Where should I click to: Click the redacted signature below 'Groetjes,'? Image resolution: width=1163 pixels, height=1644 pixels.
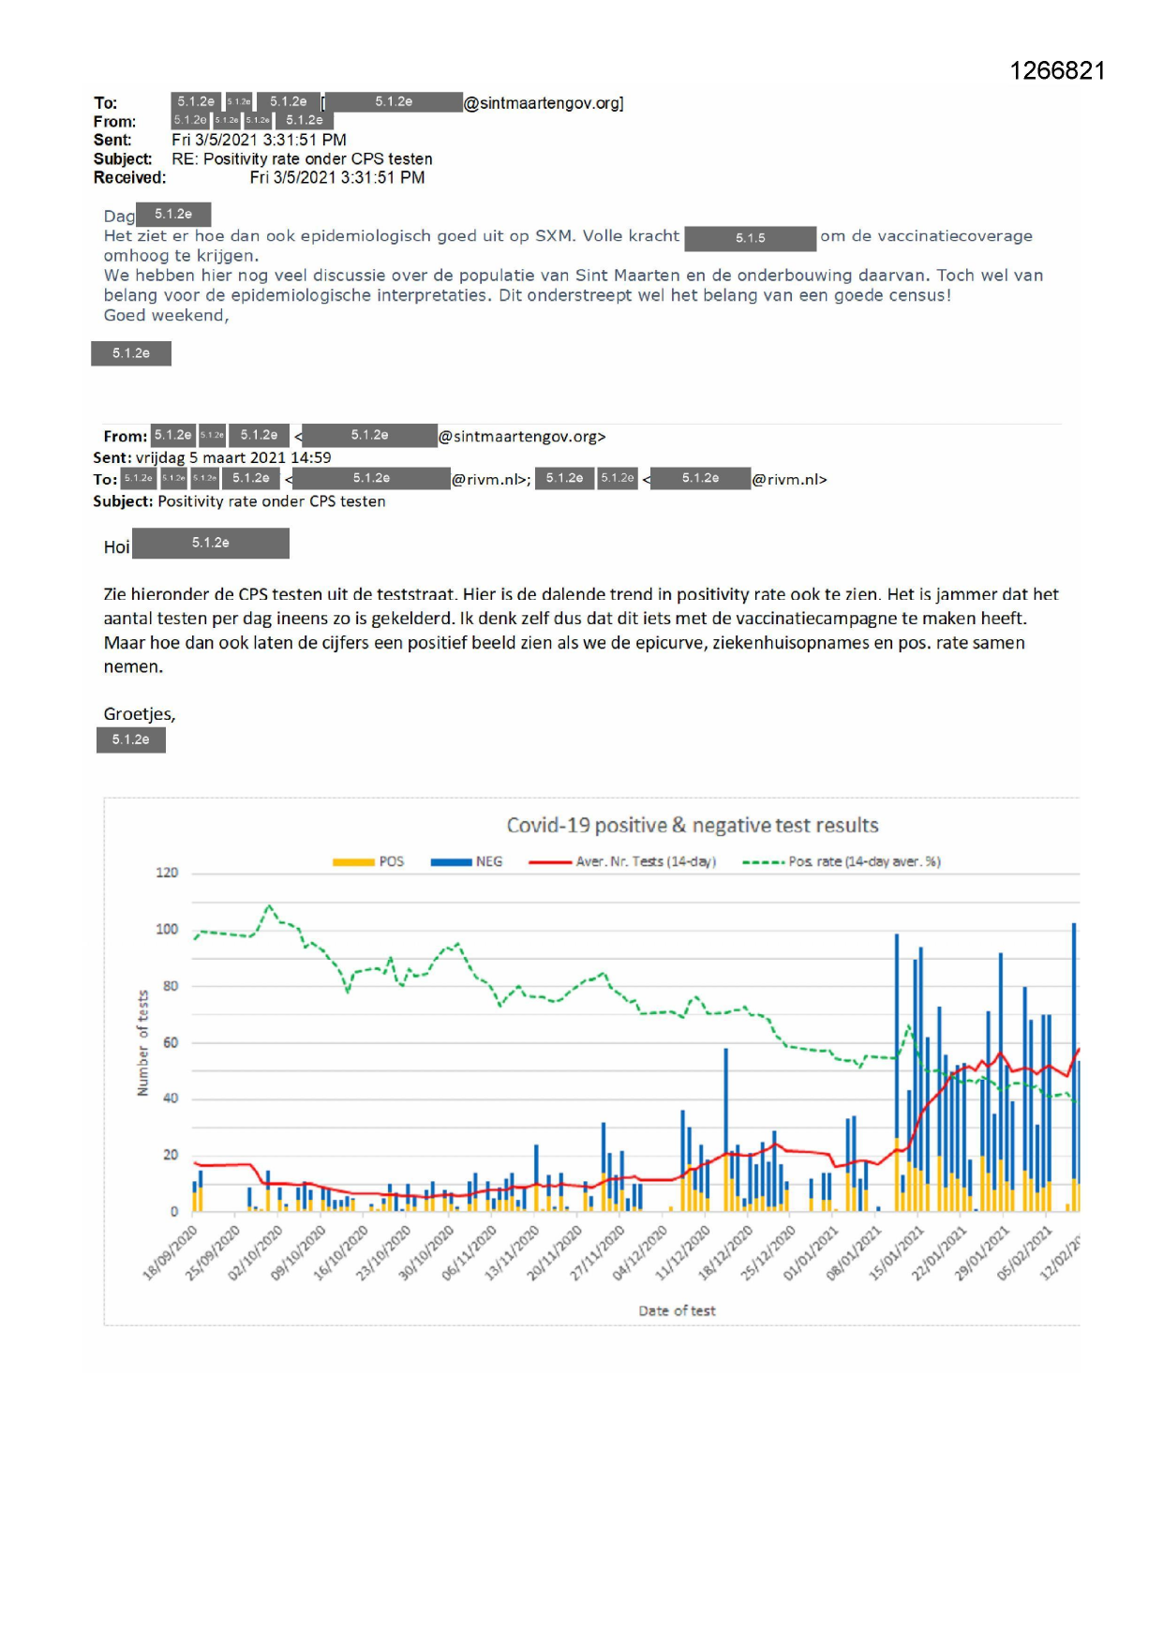(x=131, y=740)
